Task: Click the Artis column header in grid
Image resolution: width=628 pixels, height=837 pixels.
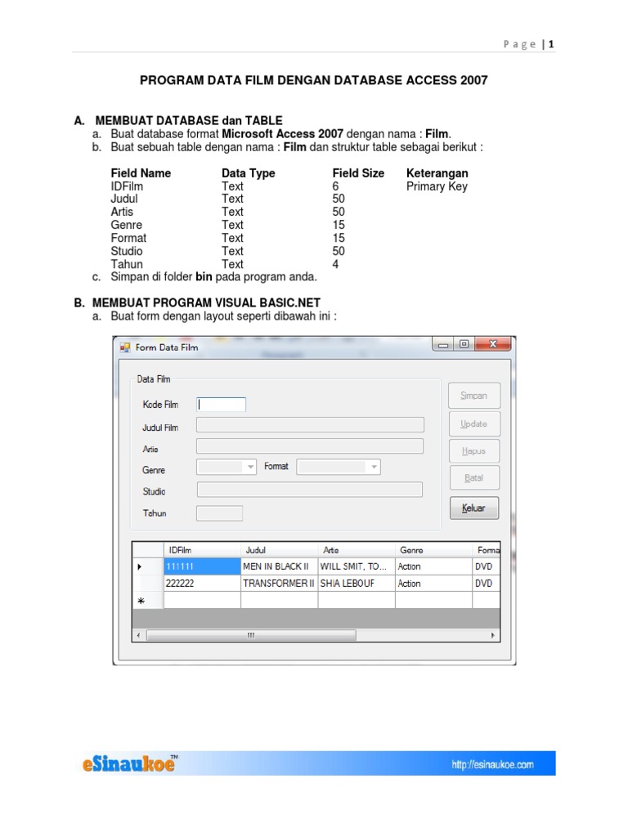Action: (357, 550)
